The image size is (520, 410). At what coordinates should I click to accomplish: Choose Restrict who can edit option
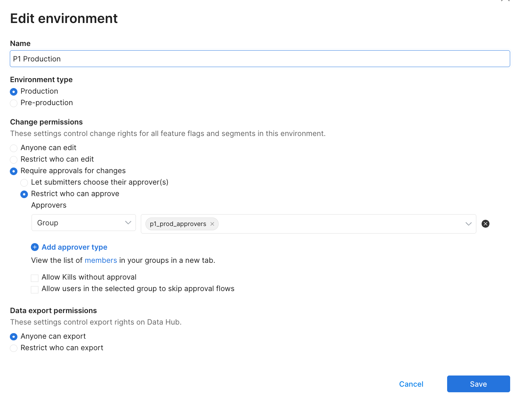coord(14,160)
